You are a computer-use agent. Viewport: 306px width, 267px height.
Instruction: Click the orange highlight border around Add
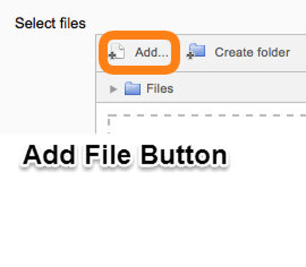[139, 35]
